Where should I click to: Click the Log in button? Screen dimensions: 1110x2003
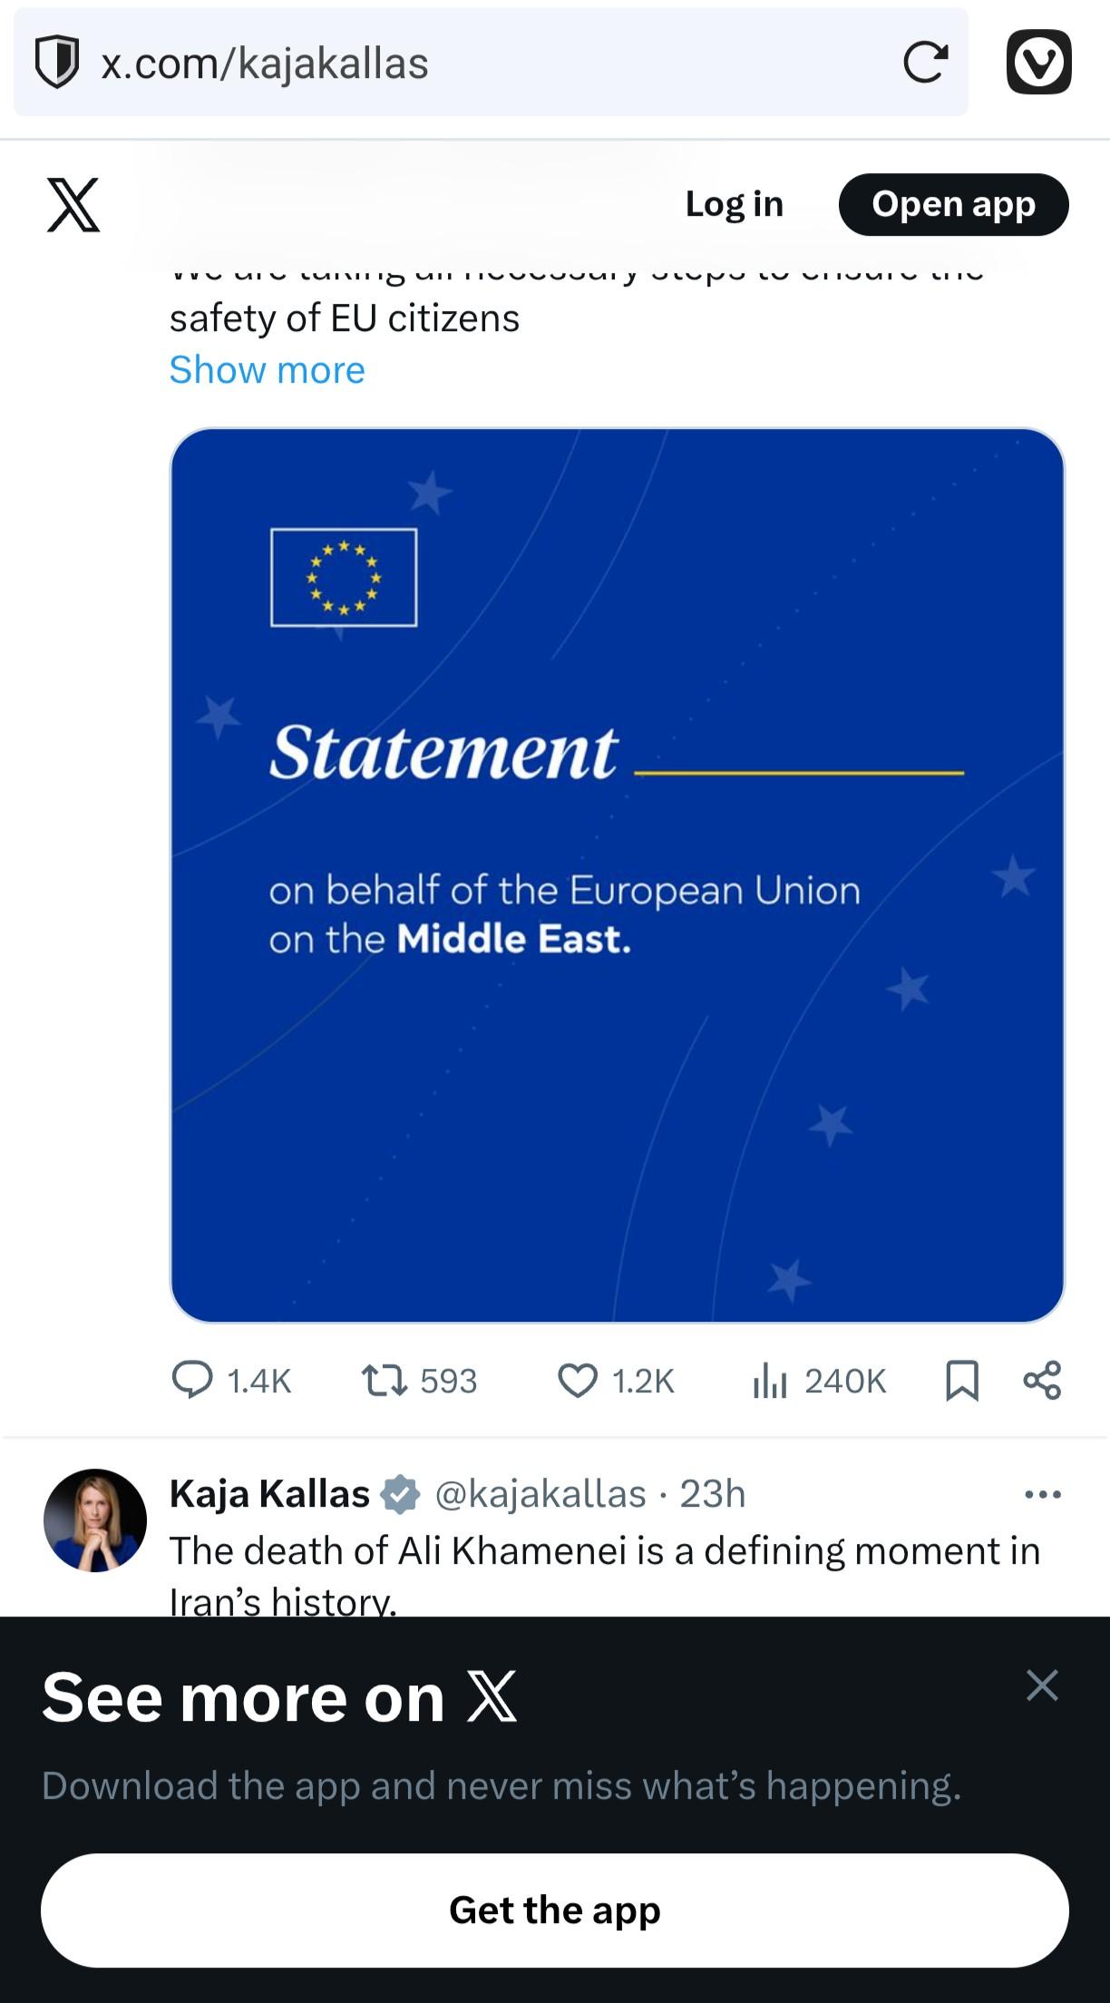(734, 205)
